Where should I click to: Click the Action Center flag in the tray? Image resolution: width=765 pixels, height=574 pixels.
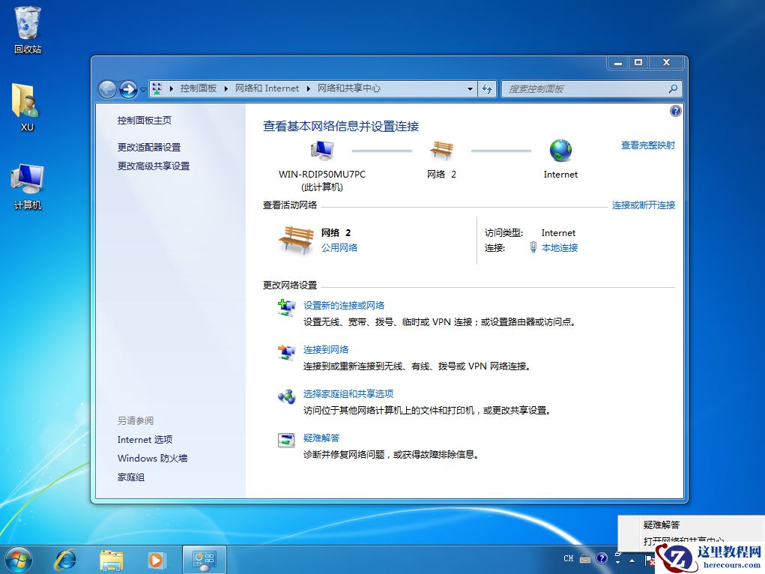(649, 559)
